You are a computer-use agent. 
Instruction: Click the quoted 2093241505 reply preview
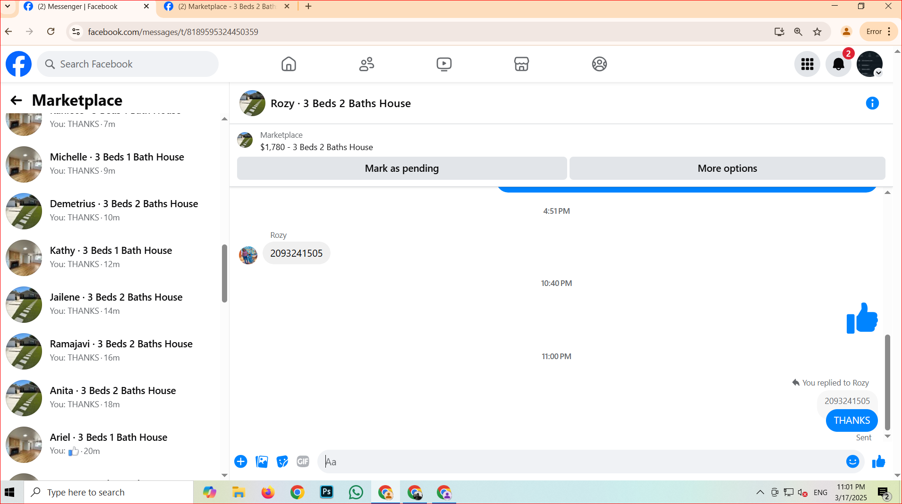(847, 401)
